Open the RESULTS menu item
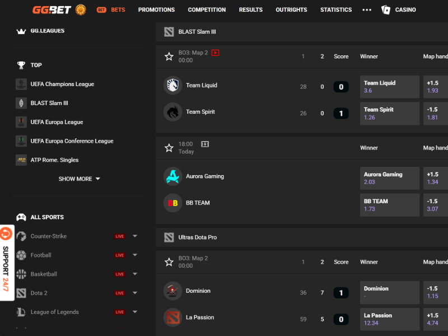Screen dimensions: 448x336 click(x=250, y=10)
